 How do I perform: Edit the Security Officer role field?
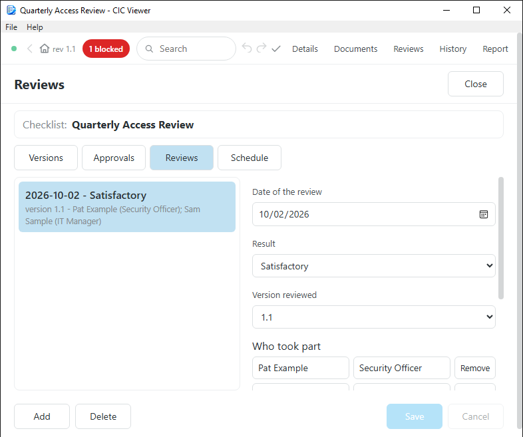tap(402, 368)
